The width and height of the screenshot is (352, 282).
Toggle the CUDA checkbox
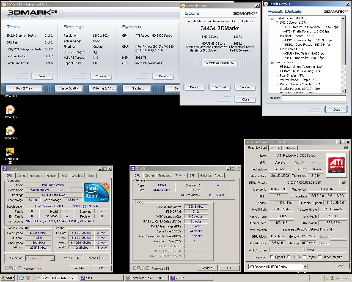[x=289, y=257]
